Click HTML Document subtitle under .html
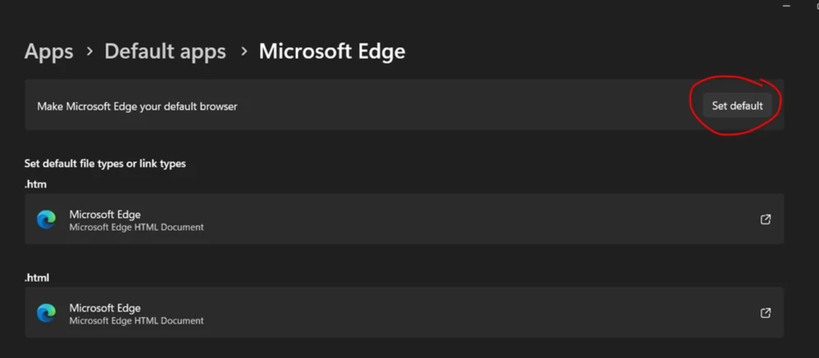 (x=136, y=320)
